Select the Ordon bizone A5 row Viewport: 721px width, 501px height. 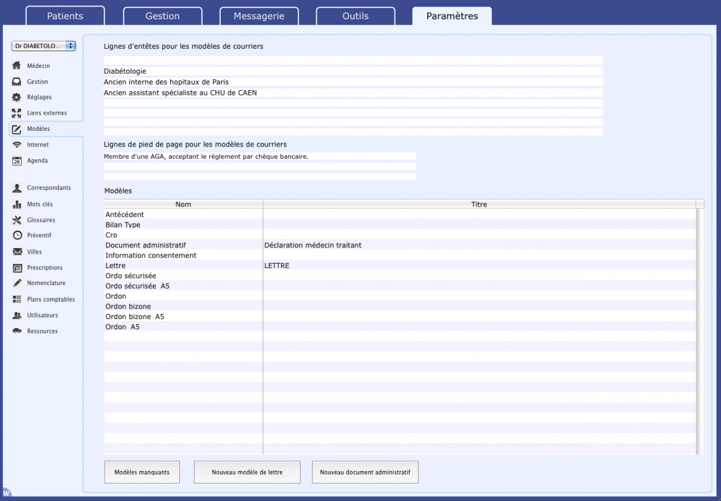pyautogui.click(x=400, y=317)
